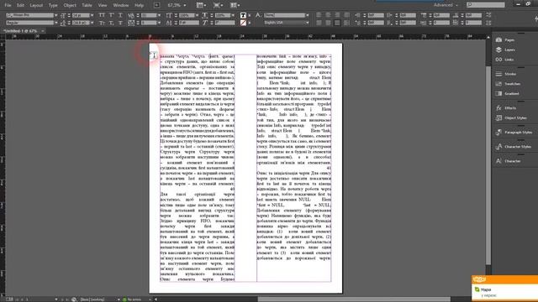The image size is (538, 302).
Task: Click the preflight profile icon in status bar
Action: point(74,299)
